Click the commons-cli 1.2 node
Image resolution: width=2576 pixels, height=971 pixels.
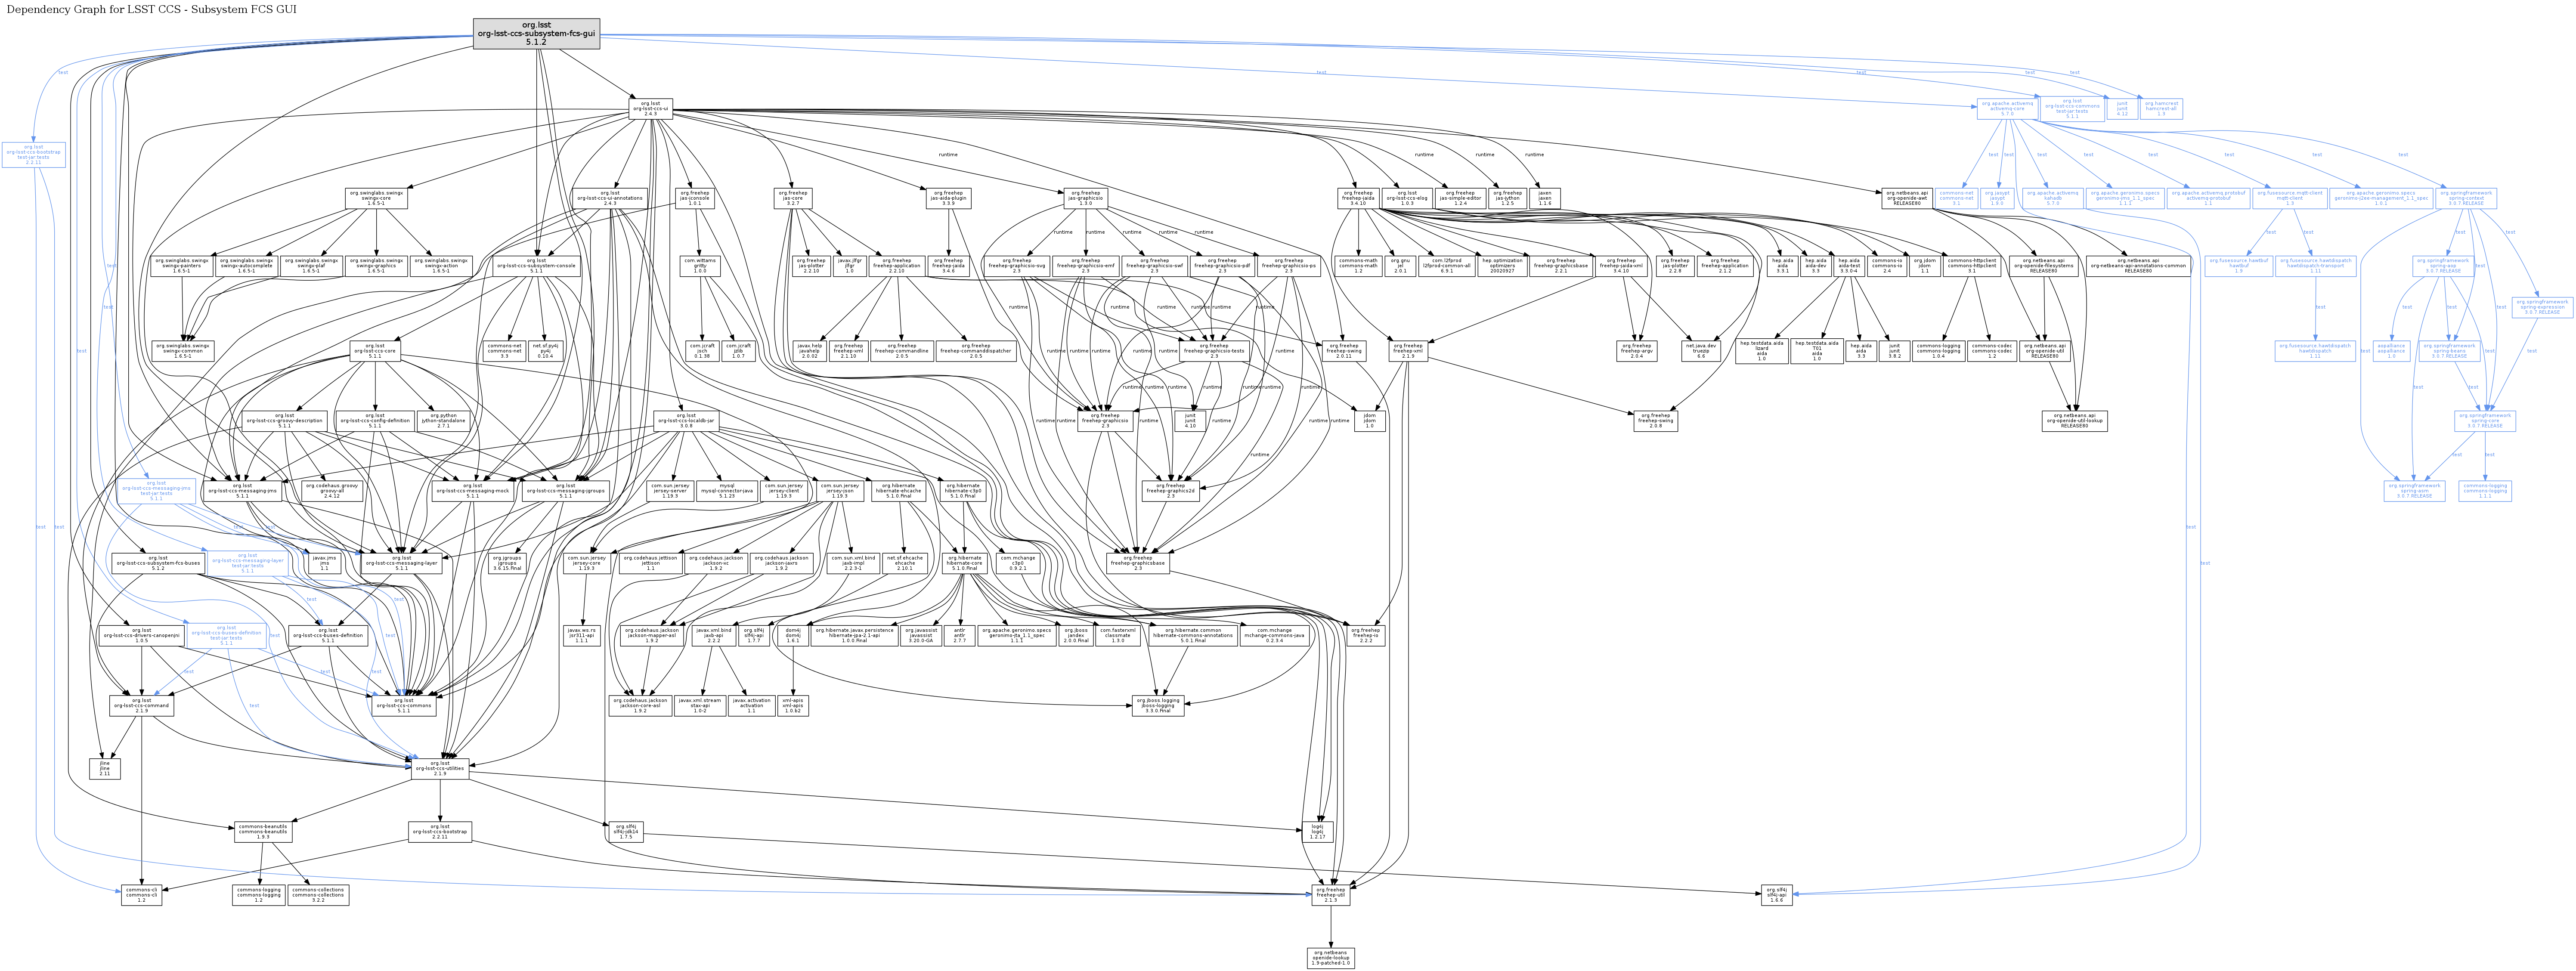141,895
